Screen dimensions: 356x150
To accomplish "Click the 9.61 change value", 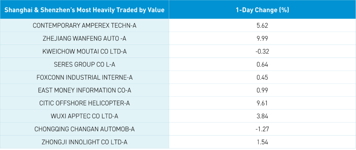I will click(262, 103).
